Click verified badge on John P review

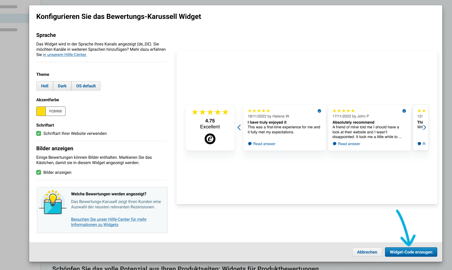pos(404,111)
